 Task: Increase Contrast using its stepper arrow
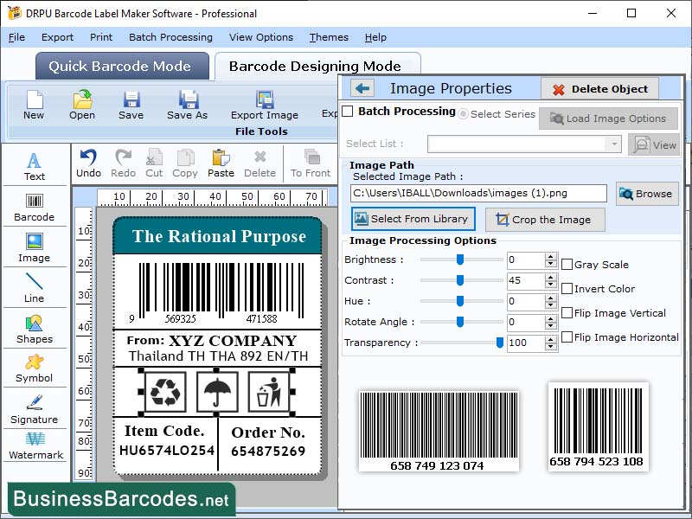click(551, 275)
